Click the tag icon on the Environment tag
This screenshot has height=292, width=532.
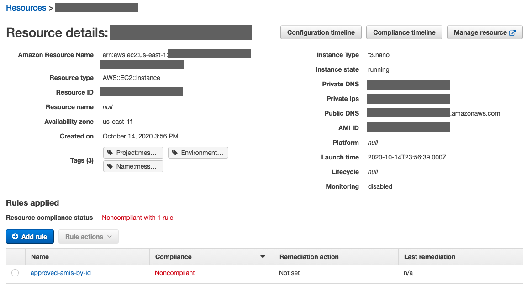click(174, 152)
